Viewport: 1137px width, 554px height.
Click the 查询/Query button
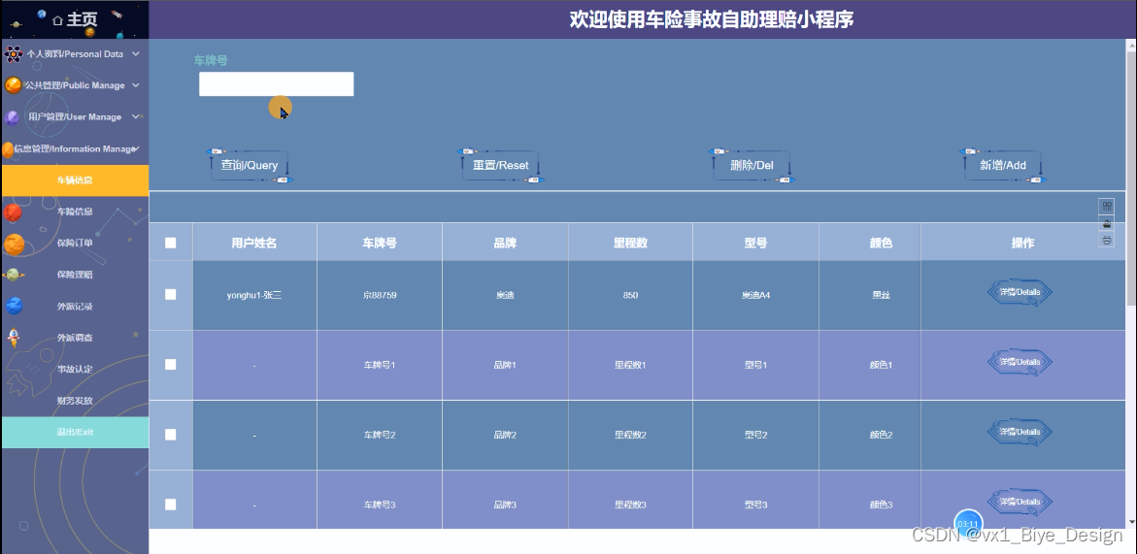[x=250, y=165]
